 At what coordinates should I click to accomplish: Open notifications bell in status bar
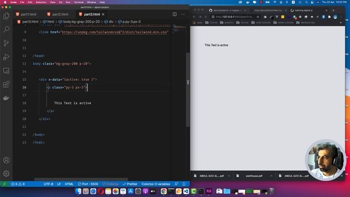pos(184,184)
